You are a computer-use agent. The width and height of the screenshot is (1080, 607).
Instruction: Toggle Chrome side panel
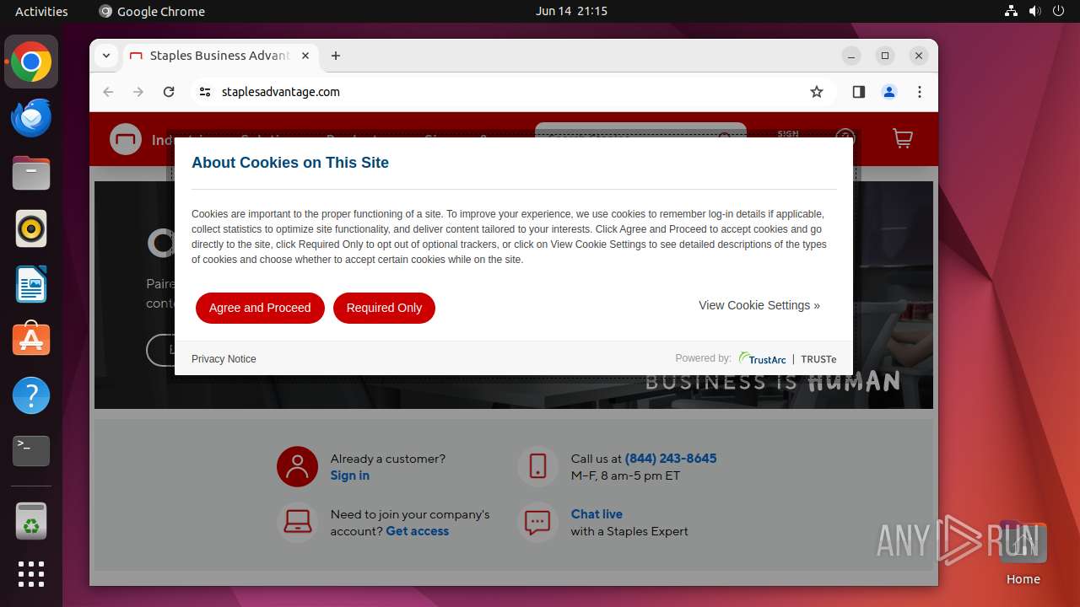[x=859, y=92]
